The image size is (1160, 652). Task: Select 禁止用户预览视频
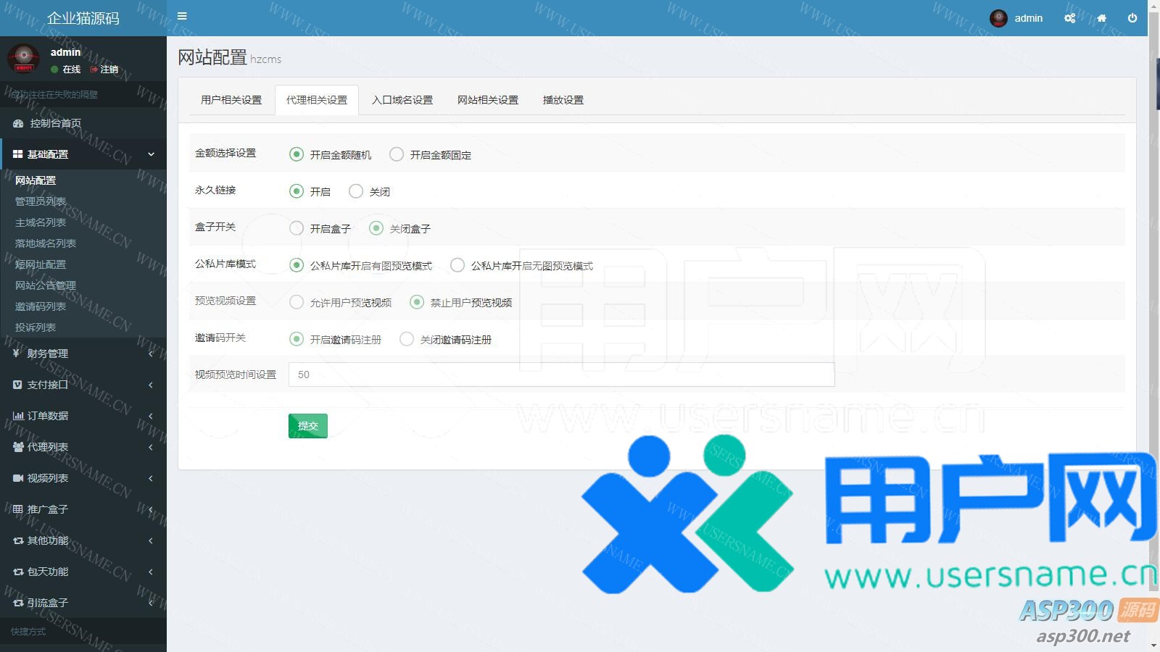point(417,302)
